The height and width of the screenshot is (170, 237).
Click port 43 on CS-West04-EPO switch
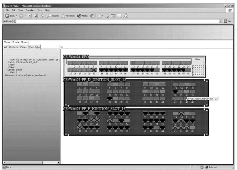click(164, 70)
